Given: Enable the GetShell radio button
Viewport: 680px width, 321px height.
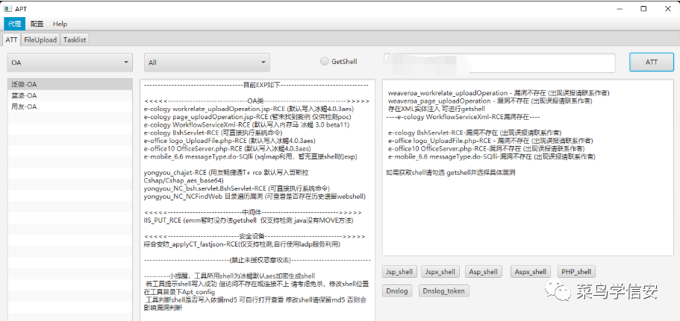Looking at the screenshot, I should point(325,61).
